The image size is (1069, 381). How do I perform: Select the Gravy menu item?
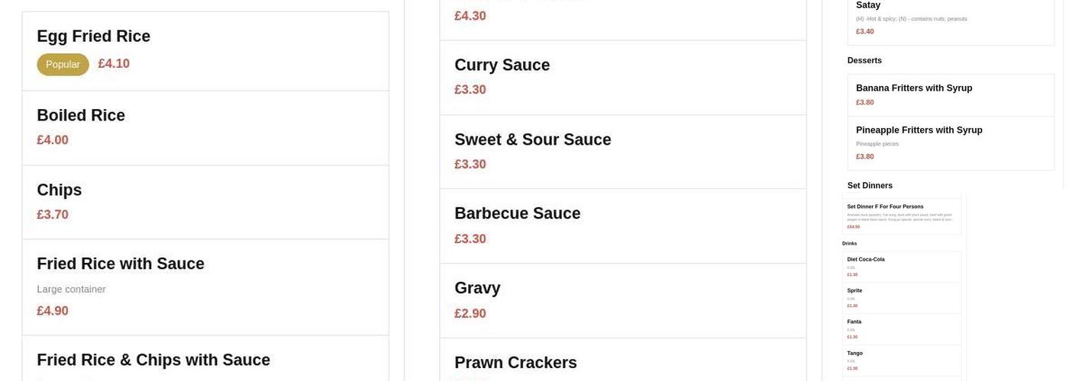[622, 300]
